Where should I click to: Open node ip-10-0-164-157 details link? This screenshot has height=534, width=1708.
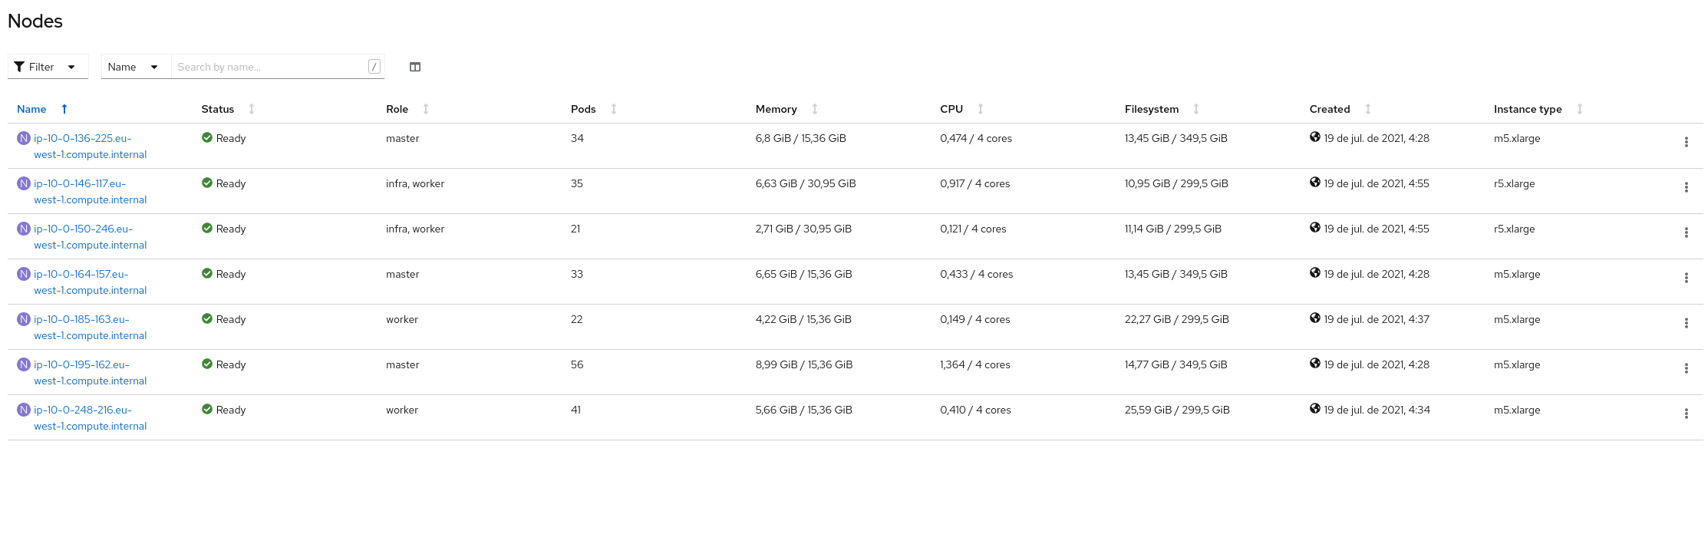(81, 274)
